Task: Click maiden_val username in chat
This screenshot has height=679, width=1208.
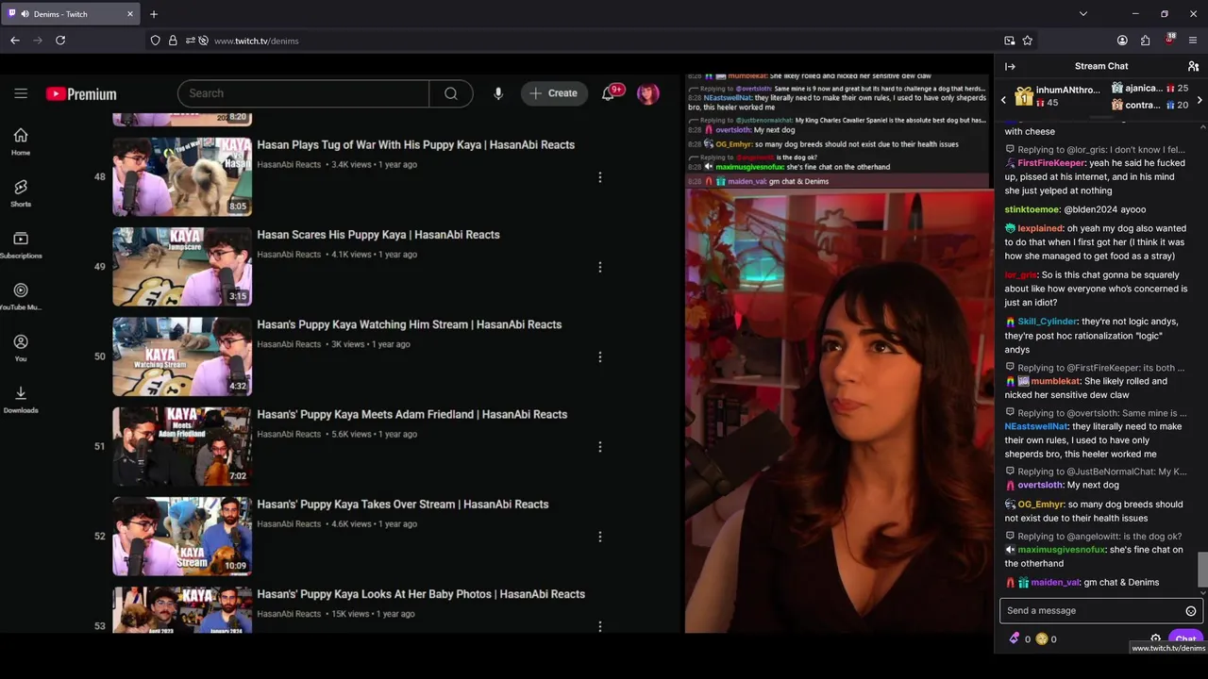Action: pos(1055,583)
